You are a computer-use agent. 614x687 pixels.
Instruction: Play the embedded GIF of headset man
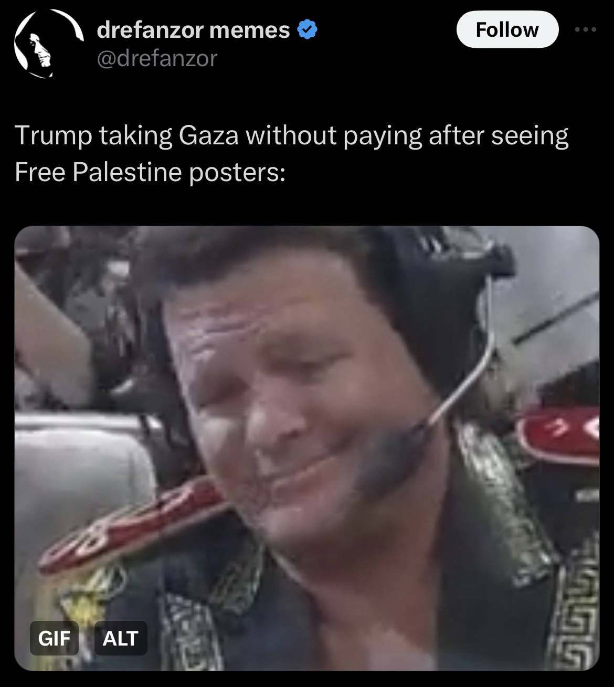coord(307,448)
